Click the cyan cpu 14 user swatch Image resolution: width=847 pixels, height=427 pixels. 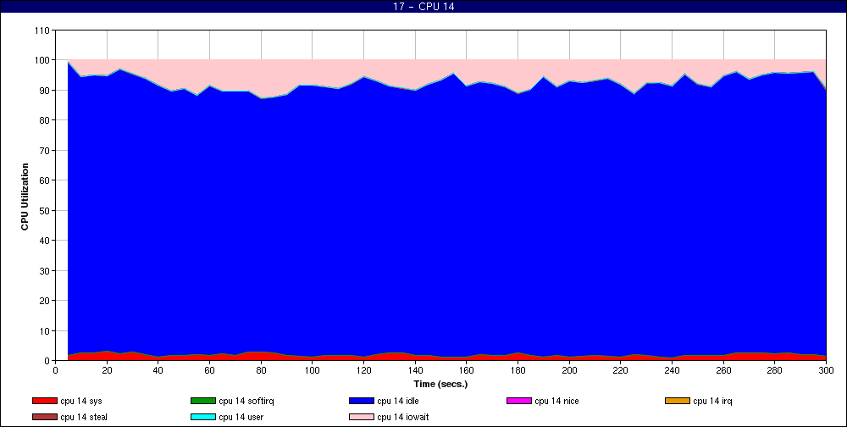202,418
